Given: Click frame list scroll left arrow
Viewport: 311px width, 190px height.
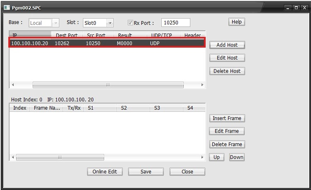Looking at the screenshot, I should [x=13, y=157].
